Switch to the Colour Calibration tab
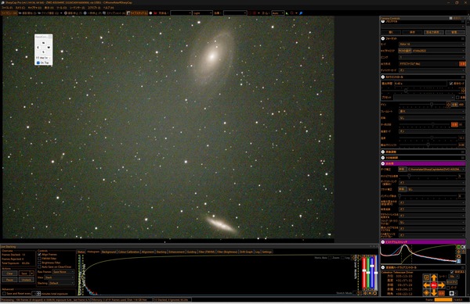The image size is (470, 304). click(128, 252)
